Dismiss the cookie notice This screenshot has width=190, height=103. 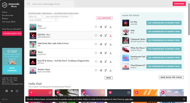[184, 99]
